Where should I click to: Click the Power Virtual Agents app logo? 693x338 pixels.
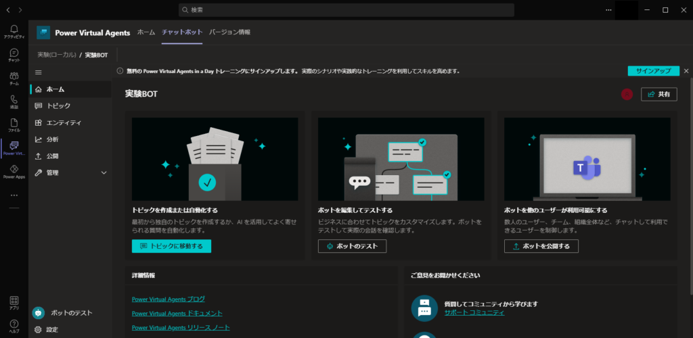point(43,32)
